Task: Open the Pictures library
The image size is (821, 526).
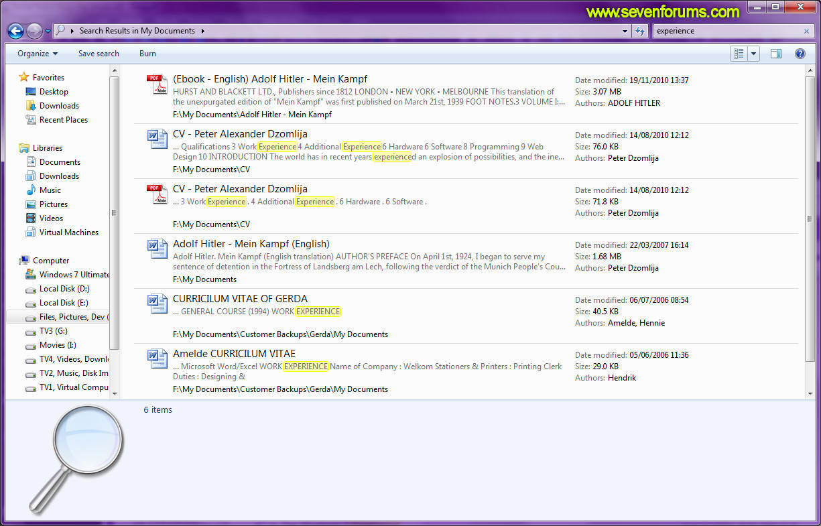Action: [x=54, y=204]
